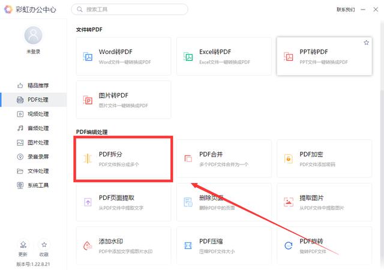Click the PDF加密 lock icon

pos(288,158)
